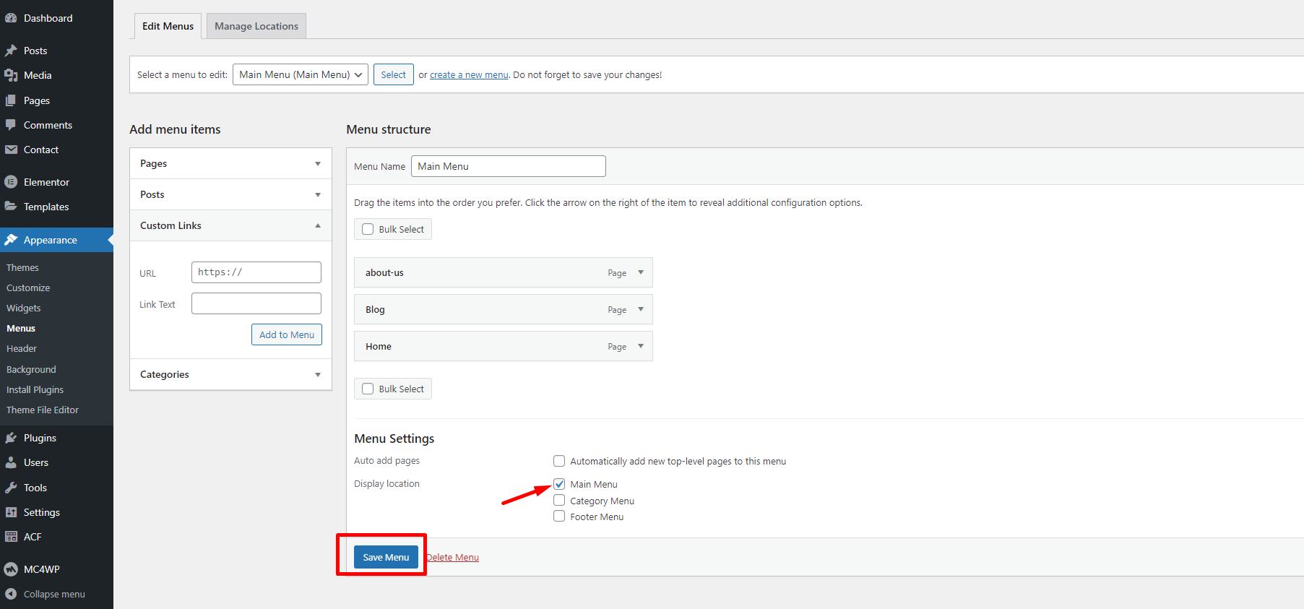Switch to Manage Locations tab
Image resolution: width=1304 pixels, height=609 pixels.
pyautogui.click(x=256, y=26)
